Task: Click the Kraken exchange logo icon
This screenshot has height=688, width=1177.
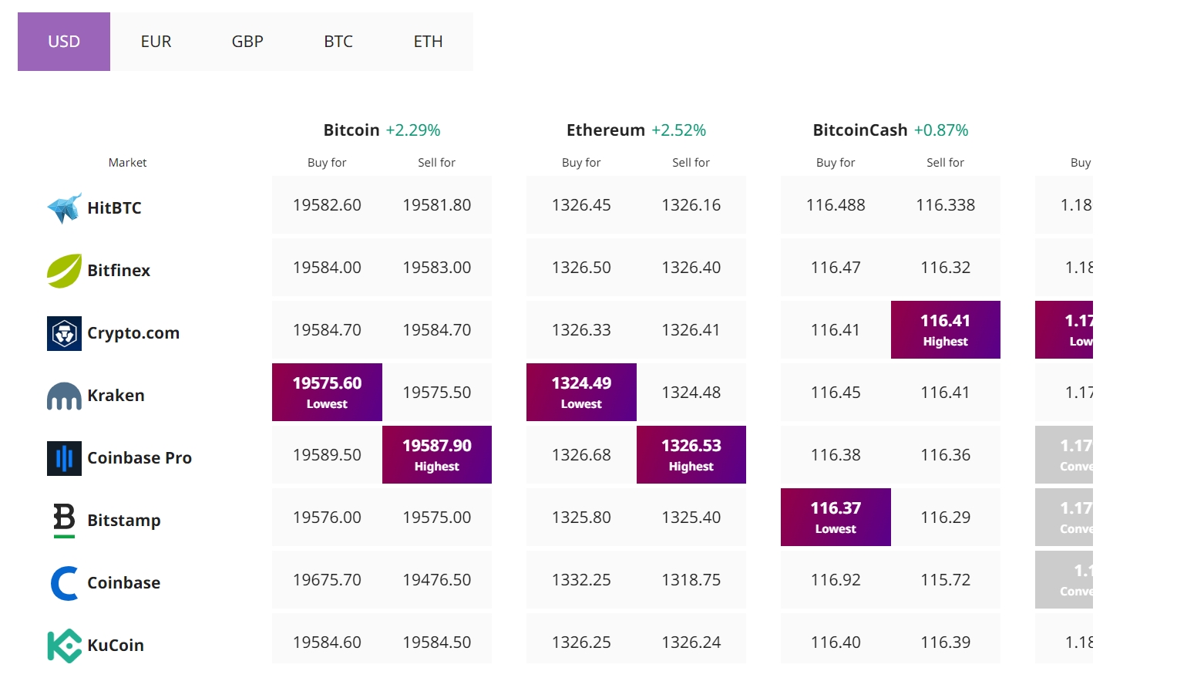Action: click(x=64, y=396)
